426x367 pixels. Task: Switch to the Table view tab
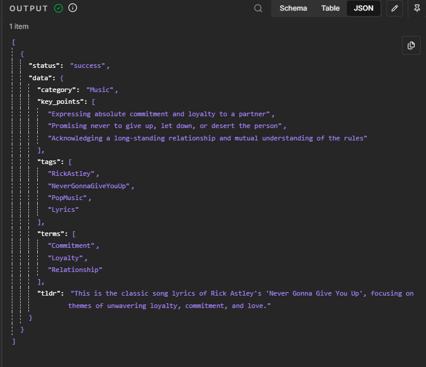[330, 8]
